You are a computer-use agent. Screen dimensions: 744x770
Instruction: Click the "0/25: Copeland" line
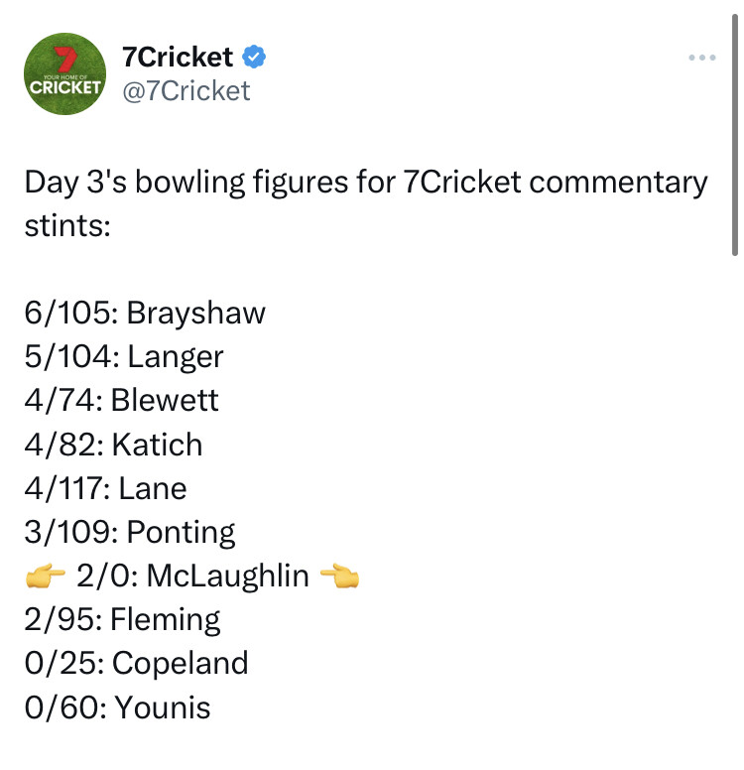(x=136, y=664)
